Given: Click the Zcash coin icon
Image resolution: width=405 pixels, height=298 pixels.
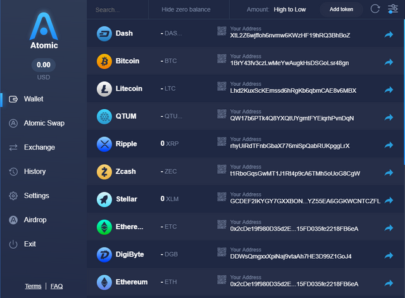Looking at the screenshot, I should (x=104, y=172).
